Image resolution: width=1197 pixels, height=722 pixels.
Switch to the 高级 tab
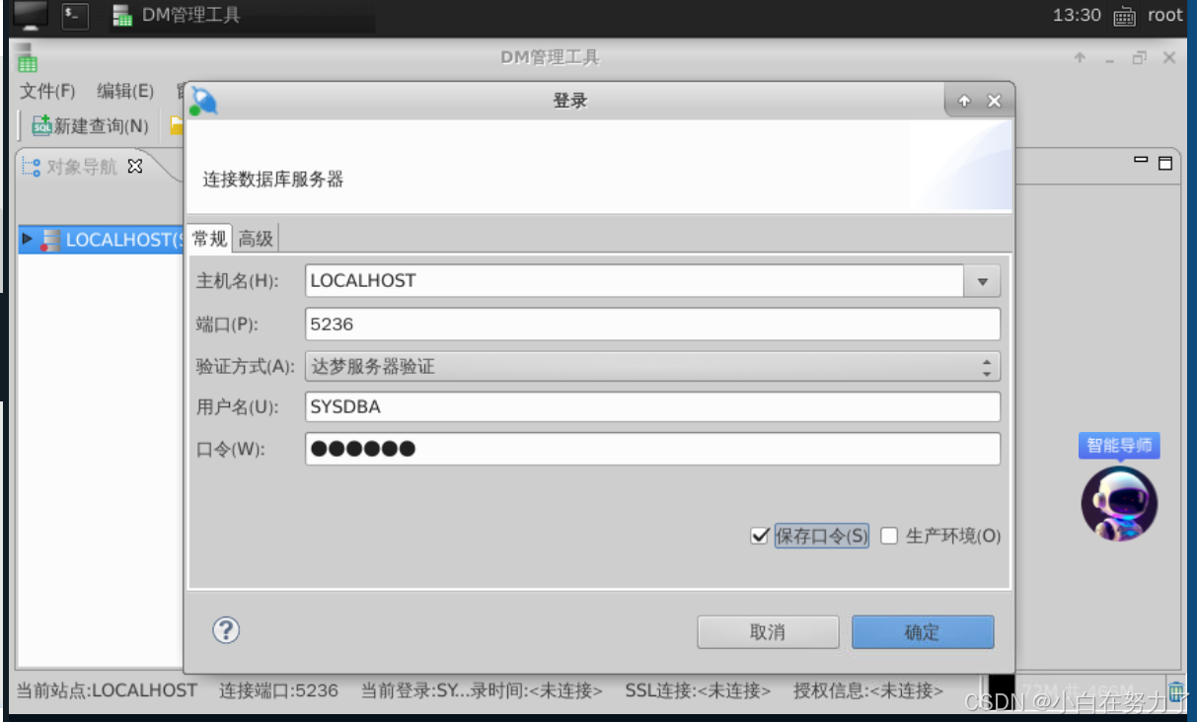pos(256,238)
